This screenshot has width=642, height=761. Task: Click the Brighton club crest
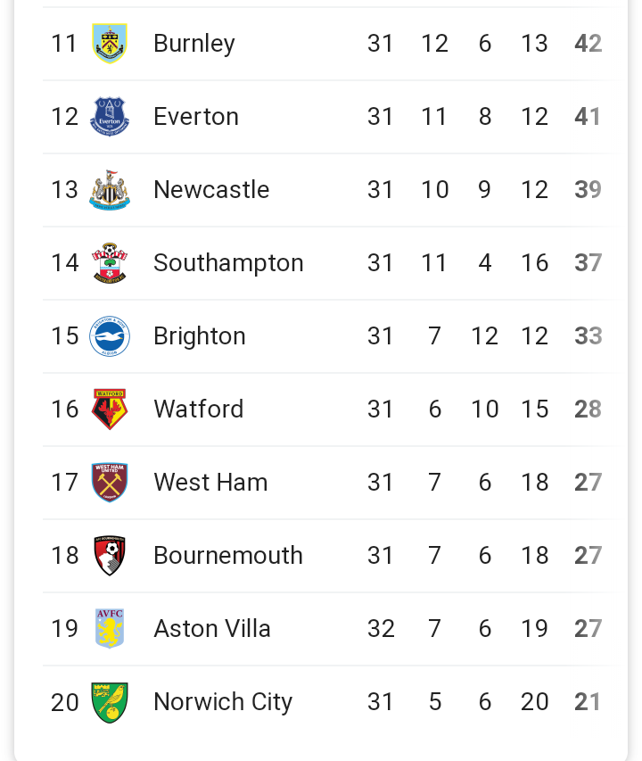pos(110,336)
